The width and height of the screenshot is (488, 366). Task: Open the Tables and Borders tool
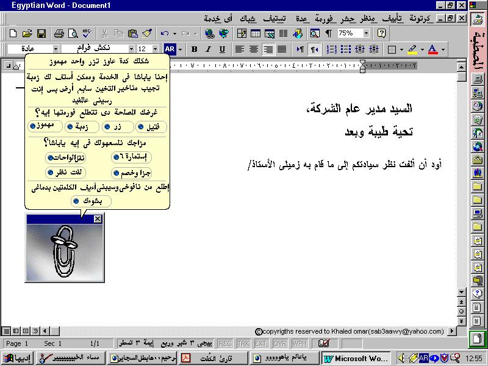[242, 34]
